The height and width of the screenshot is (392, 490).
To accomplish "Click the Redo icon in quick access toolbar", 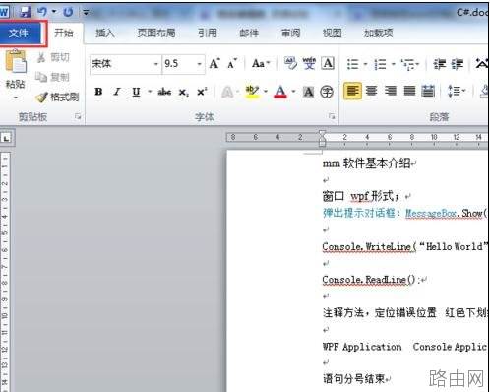I will click(68, 12).
